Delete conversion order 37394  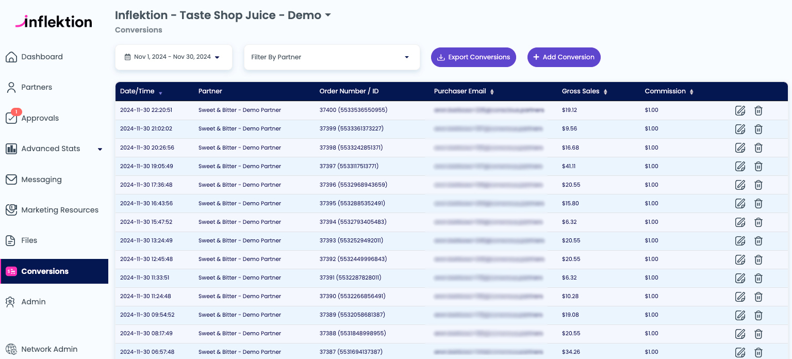point(758,222)
